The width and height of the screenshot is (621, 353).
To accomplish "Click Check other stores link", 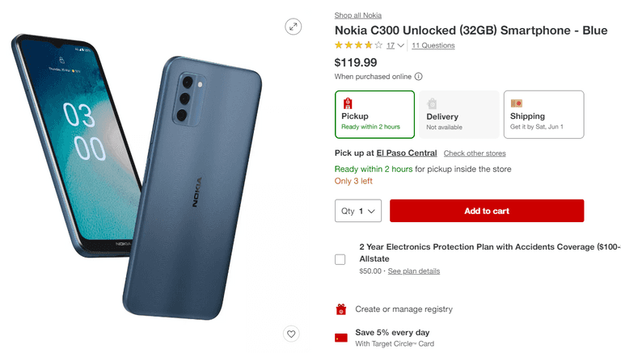I will [x=475, y=153].
